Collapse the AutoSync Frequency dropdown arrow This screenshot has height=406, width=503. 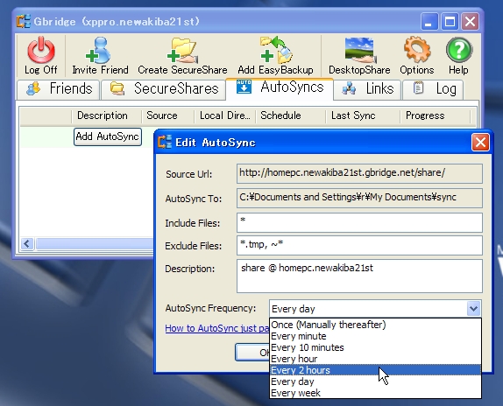pos(473,309)
